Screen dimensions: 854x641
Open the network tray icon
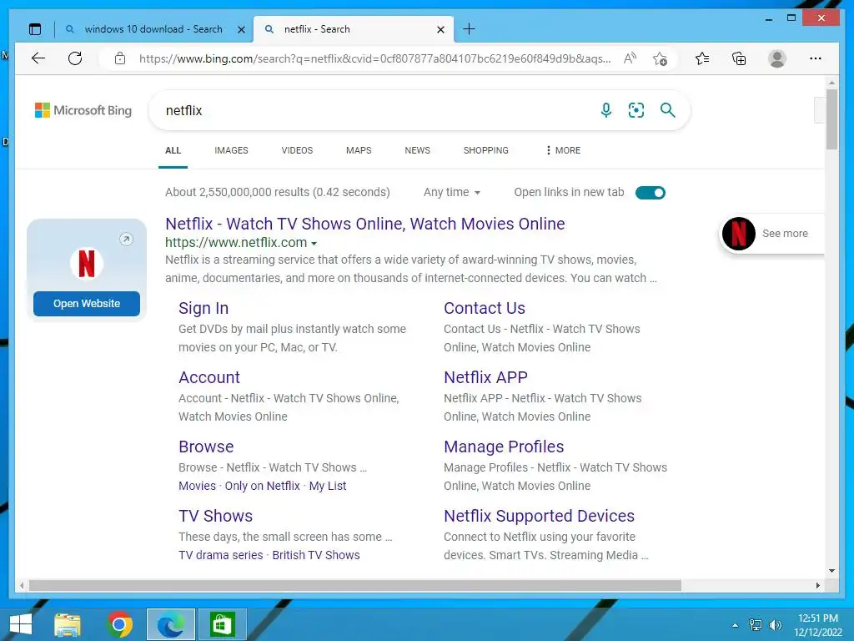[x=756, y=625]
